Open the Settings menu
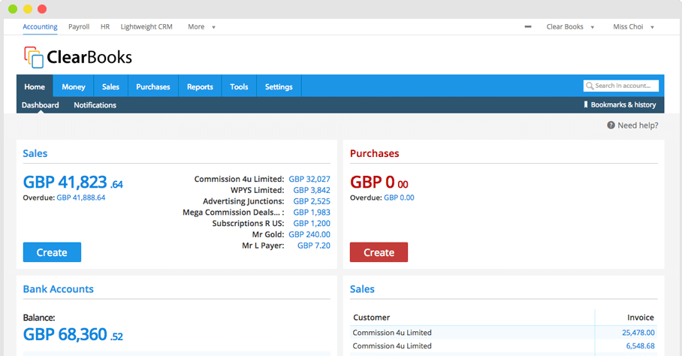Viewport: 682px width, 356px height. pos(279,86)
